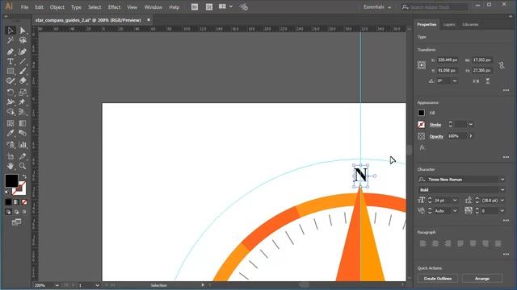The width and height of the screenshot is (517, 290).
Task: Activate the Slice tool
Action: 23,156
